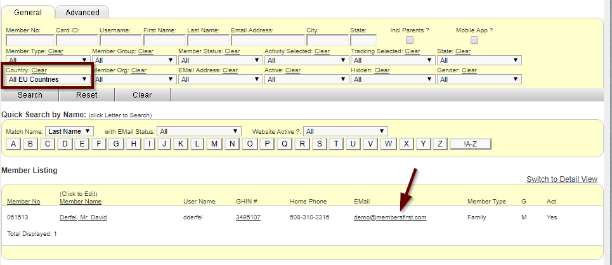Tick the Incl Parents checkbox
Viewport: 612px width, 265px height.
pos(410,40)
